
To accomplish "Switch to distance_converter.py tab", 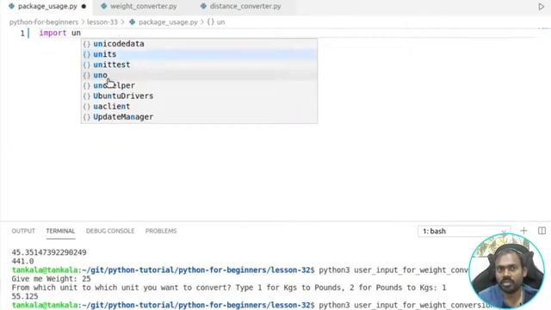I will click(241, 6).
